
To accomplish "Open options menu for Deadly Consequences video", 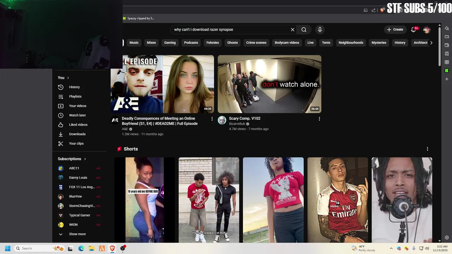I will pyautogui.click(x=212, y=119).
